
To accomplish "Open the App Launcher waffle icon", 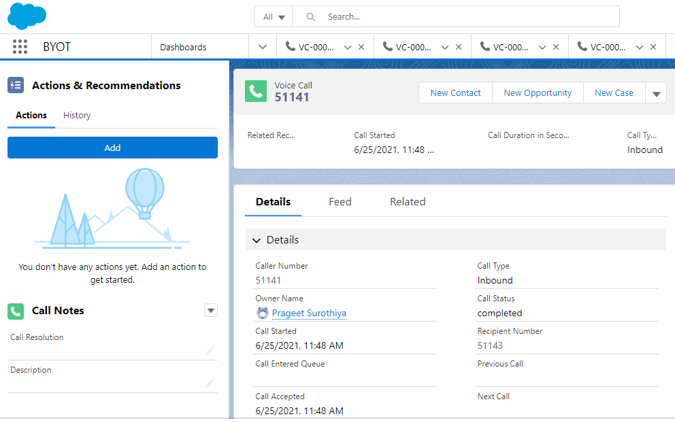I will [20, 46].
